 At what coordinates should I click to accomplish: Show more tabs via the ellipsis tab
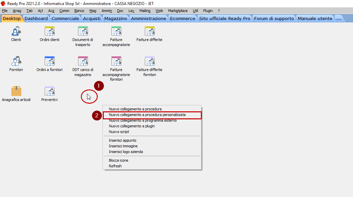[339, 18]
